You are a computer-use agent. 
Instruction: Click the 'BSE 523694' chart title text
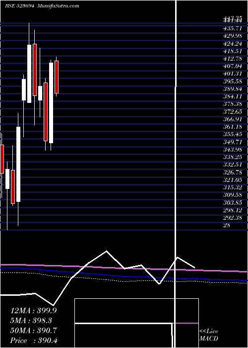point(19,6)
